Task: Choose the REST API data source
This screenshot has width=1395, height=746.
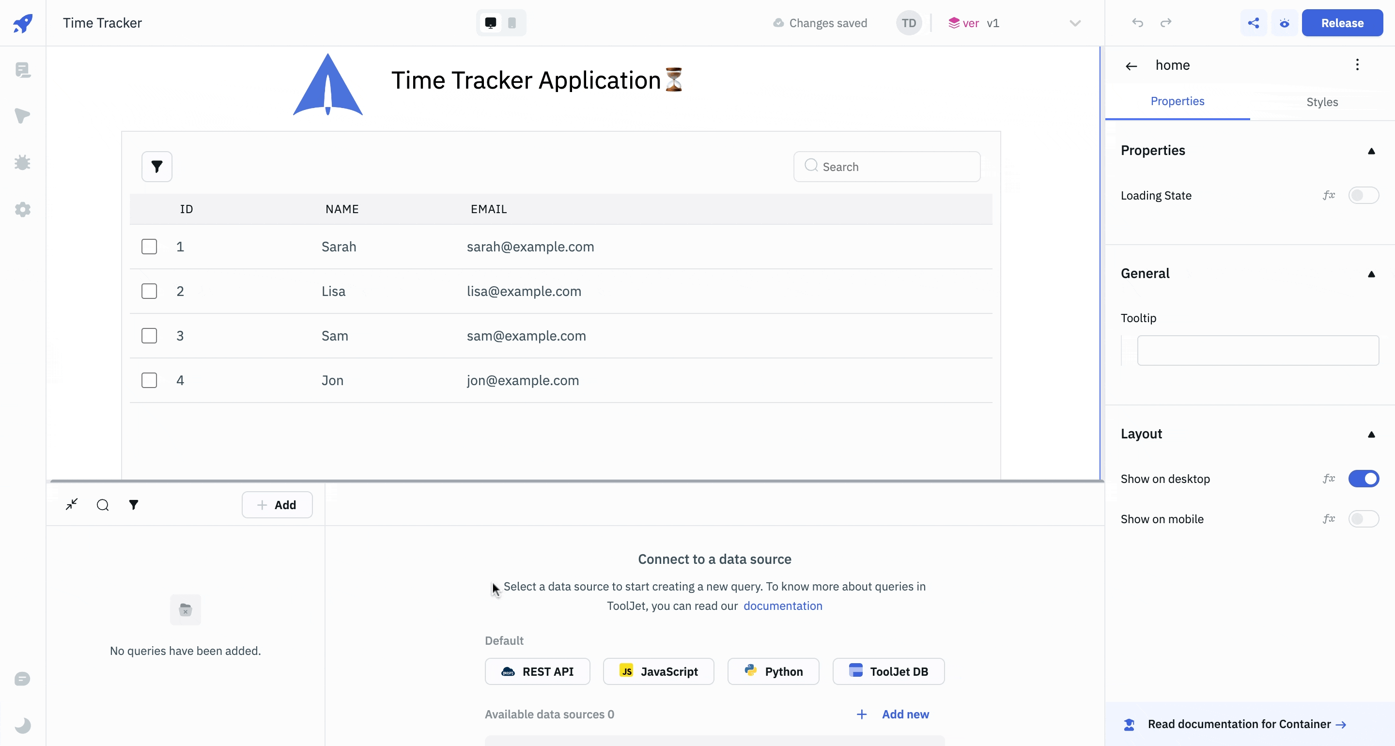Action: [x=537, y=671]
